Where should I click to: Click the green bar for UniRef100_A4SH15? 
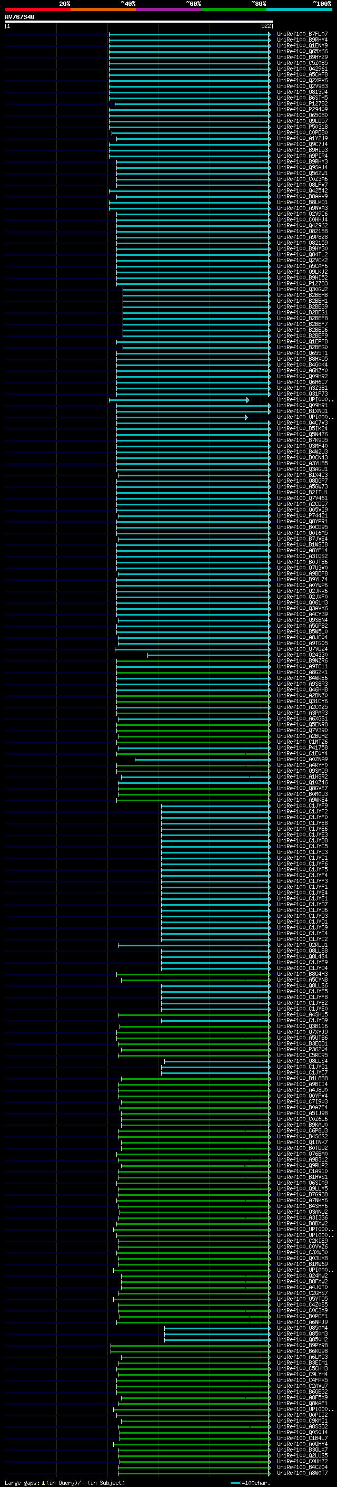coord(194,1014)
